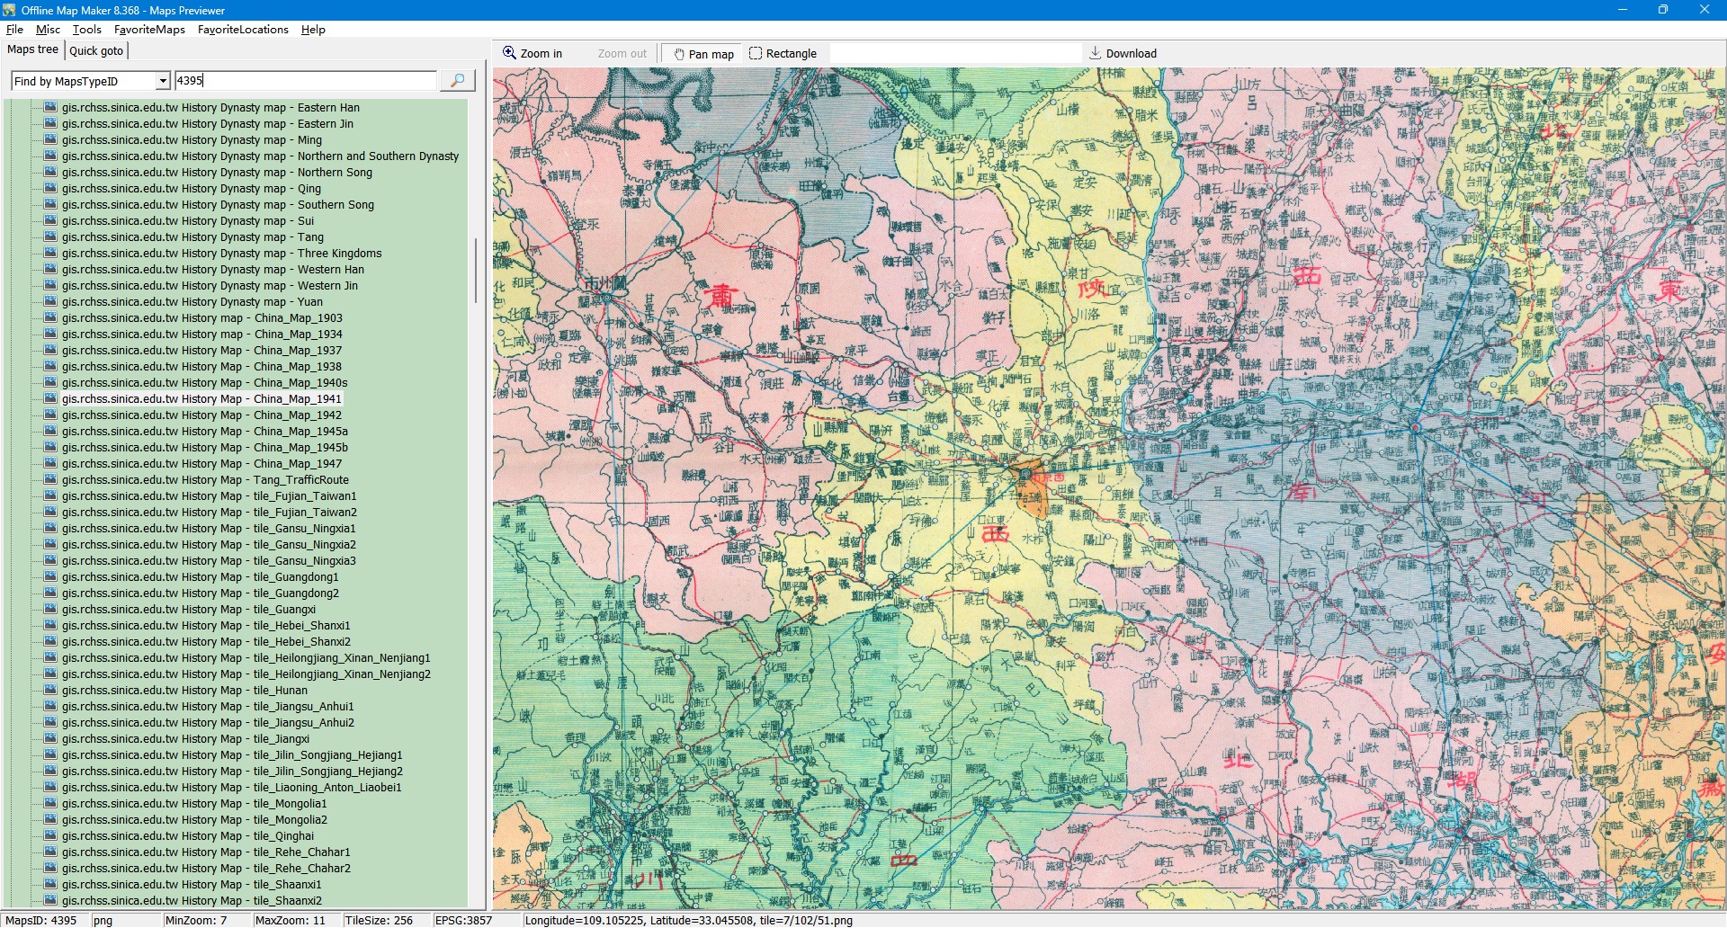Click the Zoom in magnifier icon

point(509,53)
